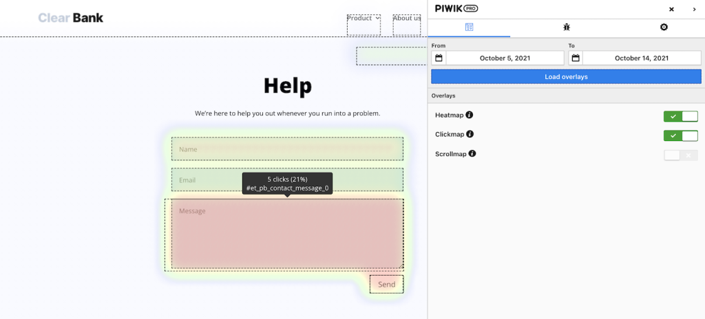Click the From calendar icon

click(439, 58)
